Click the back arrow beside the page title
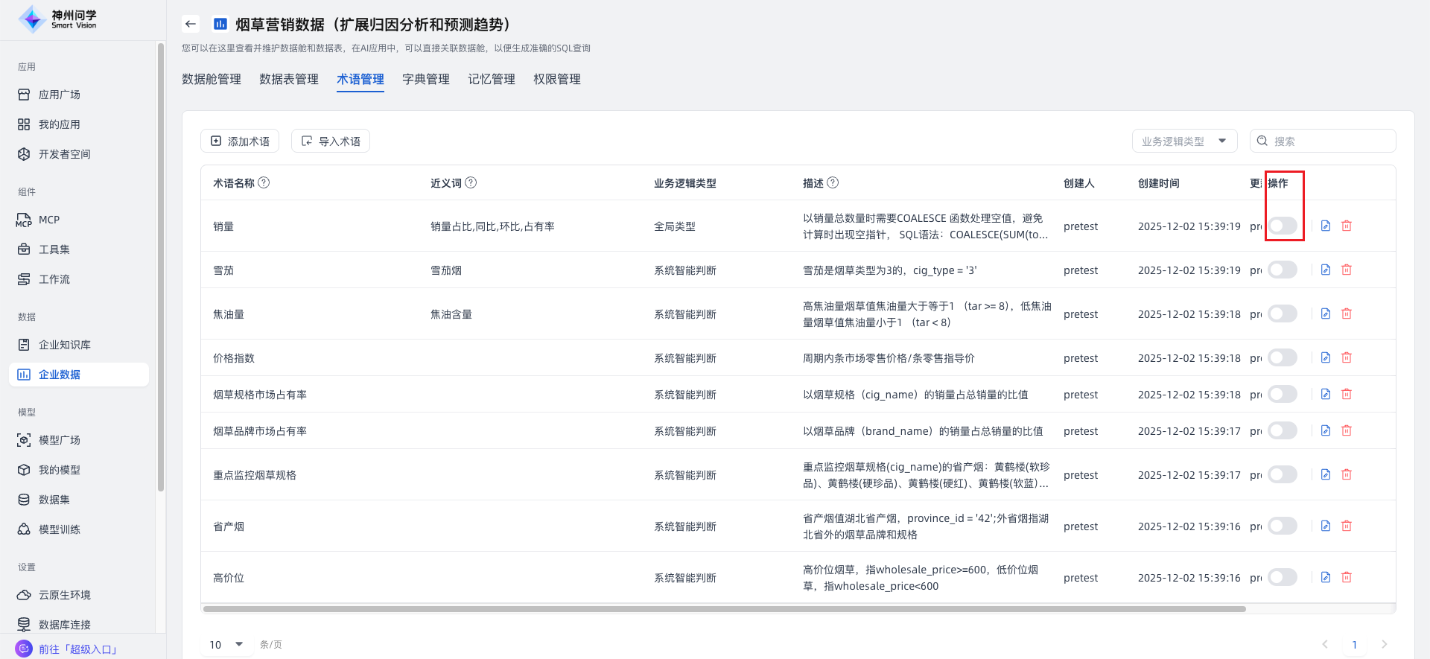 191,24
